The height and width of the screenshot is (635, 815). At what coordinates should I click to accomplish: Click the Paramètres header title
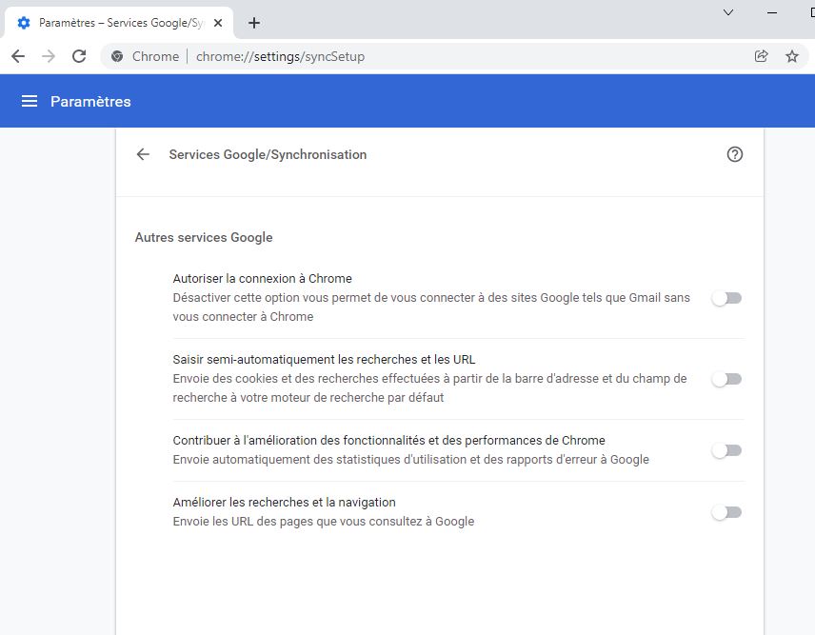(90, 101)
